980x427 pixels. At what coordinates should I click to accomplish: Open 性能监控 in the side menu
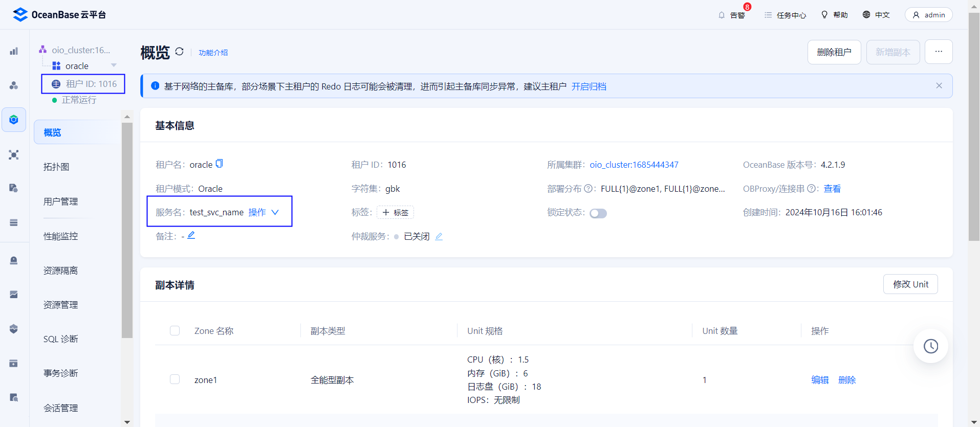[60, 236]
